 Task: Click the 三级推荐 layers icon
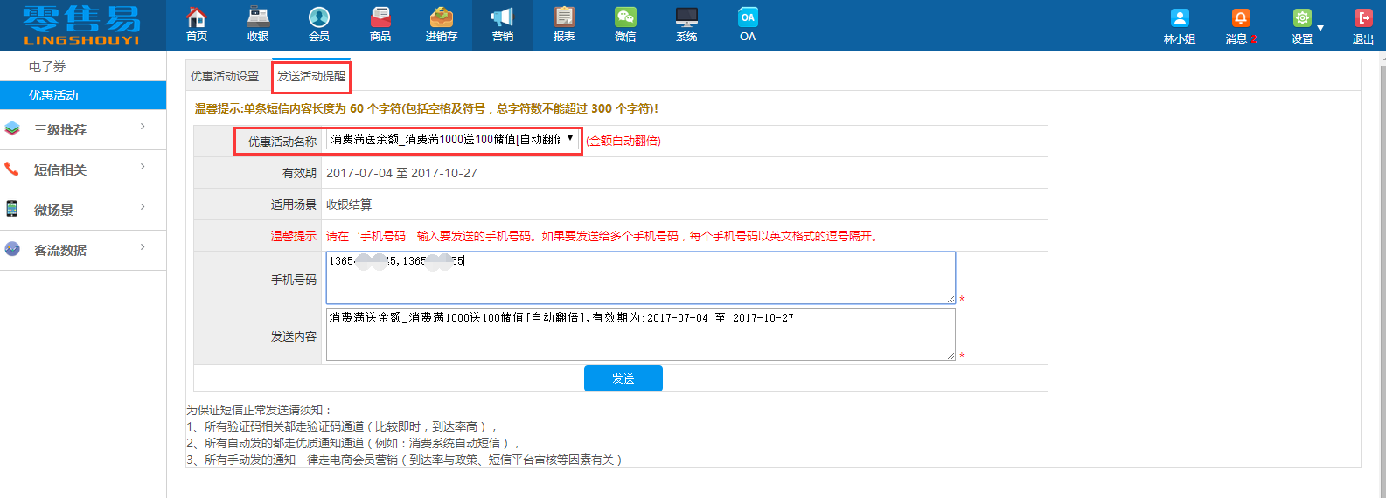pos(12,128)
